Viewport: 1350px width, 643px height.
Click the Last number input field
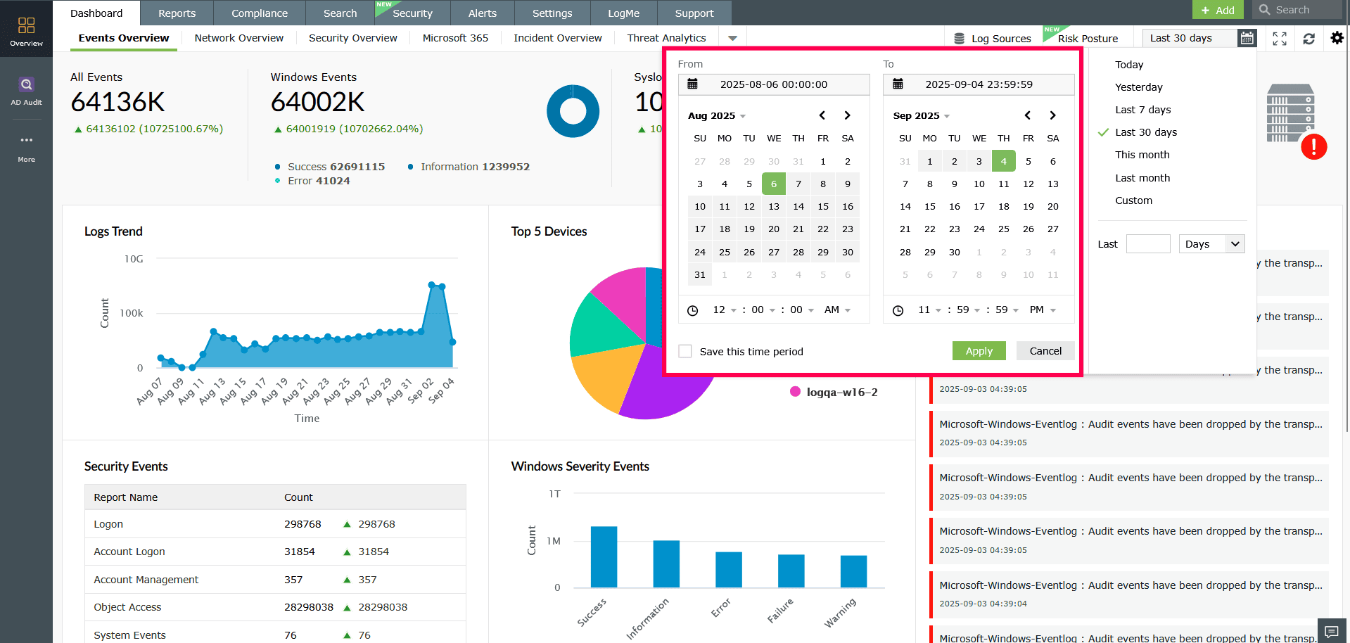click(1148, 243)
